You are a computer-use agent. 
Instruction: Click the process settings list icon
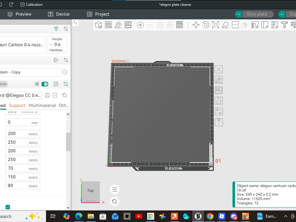(x=56, y=84)
